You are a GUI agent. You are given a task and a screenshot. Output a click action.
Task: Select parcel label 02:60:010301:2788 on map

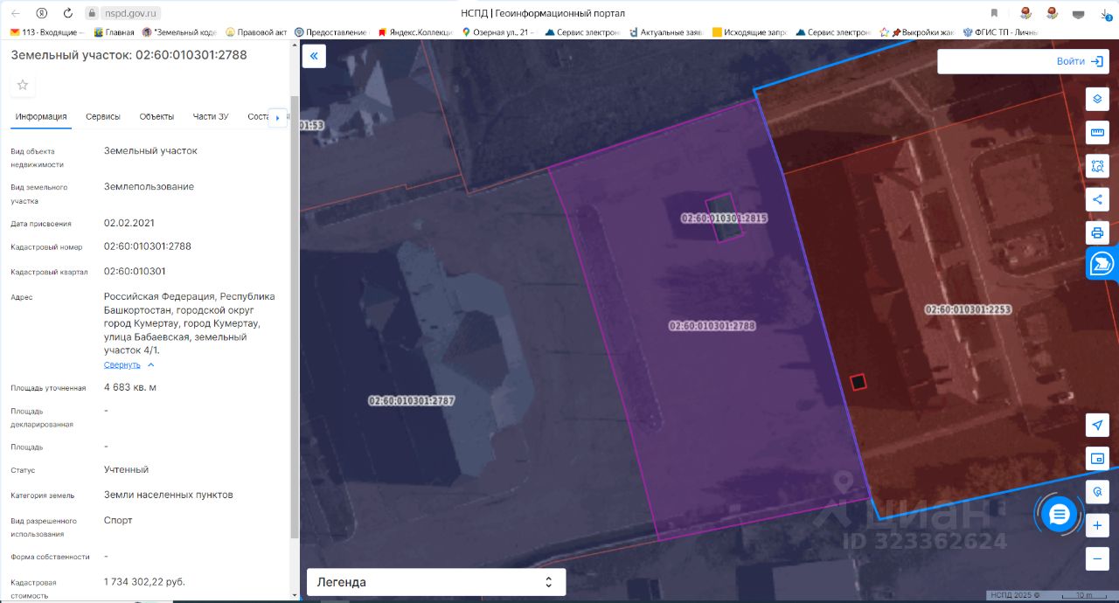712,325
